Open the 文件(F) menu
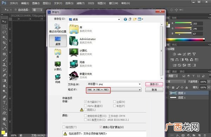The height and width of the screenshot is (137, 211). tap(14, 3)
